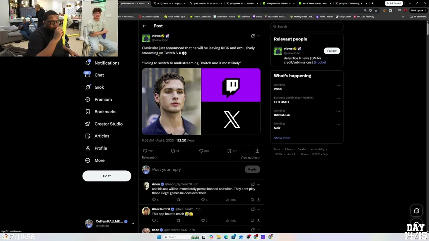Screen dimensions: 429x241
Task: Click the reply icon on Anon's comment
Action: click(154, 200)
